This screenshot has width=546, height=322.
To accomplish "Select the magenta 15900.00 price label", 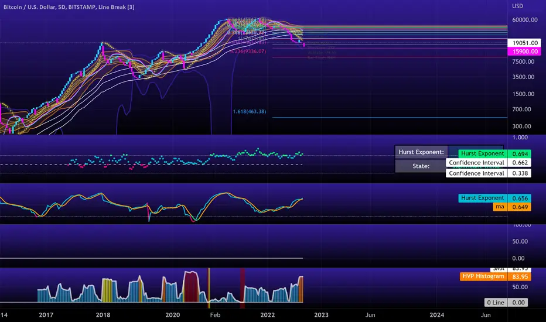I will click(x=524, y=52).
